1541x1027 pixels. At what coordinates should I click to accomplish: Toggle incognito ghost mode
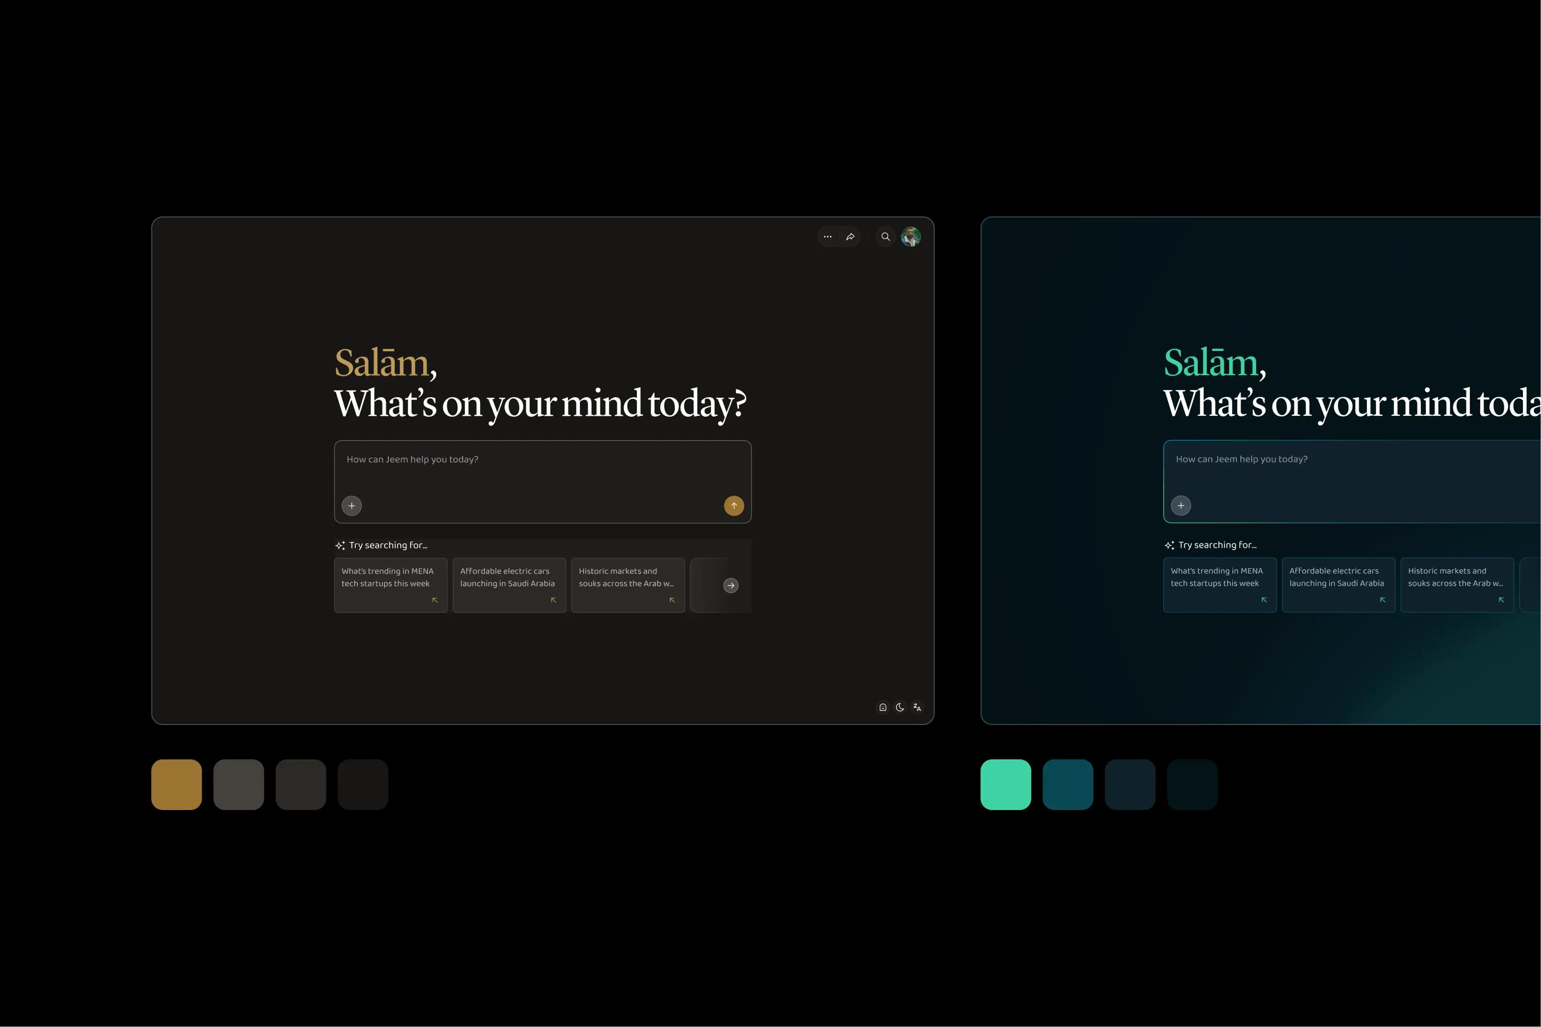883,707
